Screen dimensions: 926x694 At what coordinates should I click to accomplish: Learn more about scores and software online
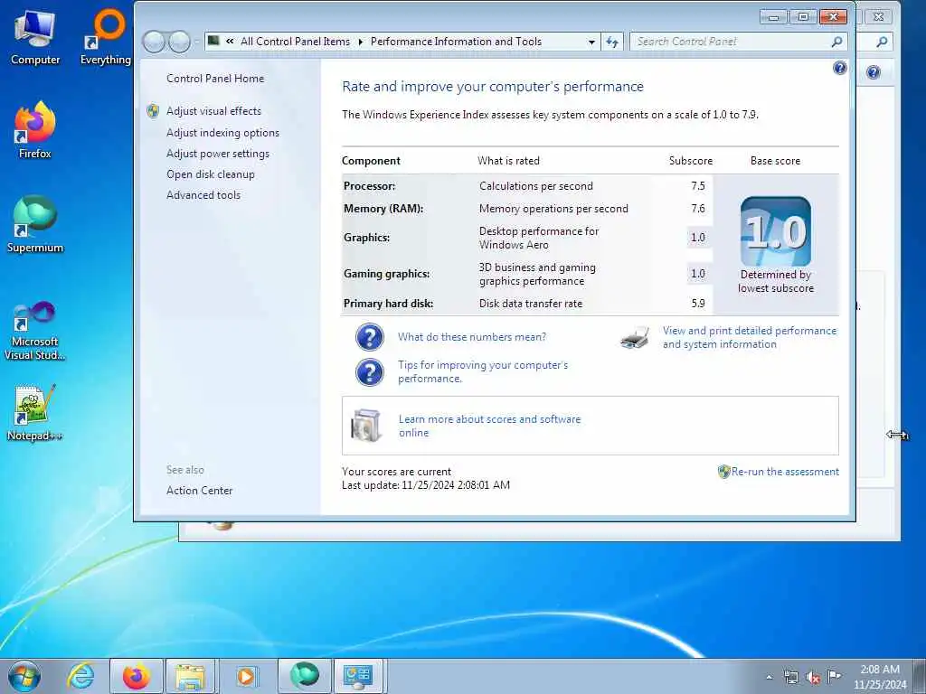coord(489,427)
